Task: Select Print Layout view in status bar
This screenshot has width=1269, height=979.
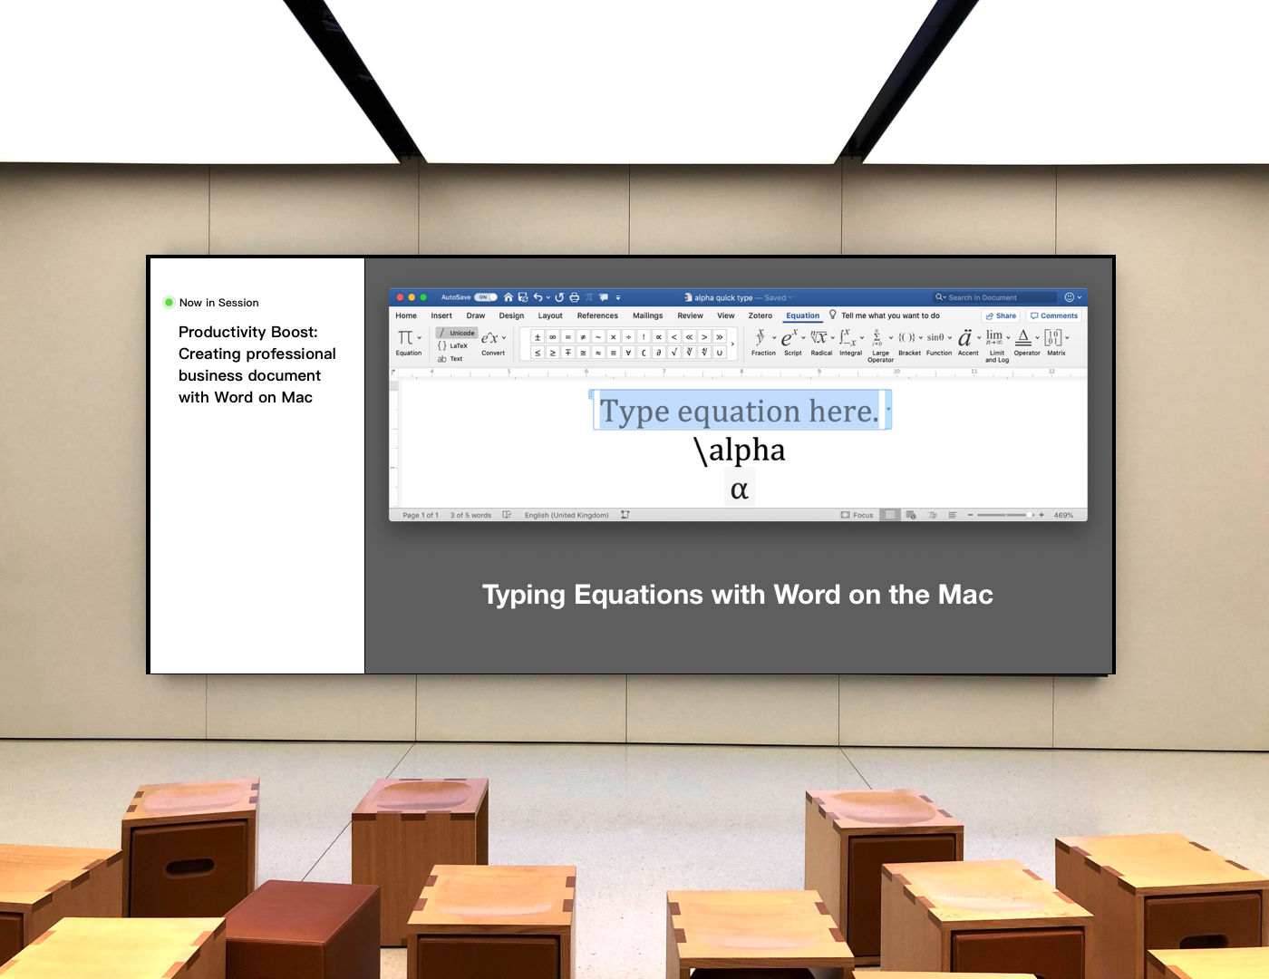Action: point(890,515)
